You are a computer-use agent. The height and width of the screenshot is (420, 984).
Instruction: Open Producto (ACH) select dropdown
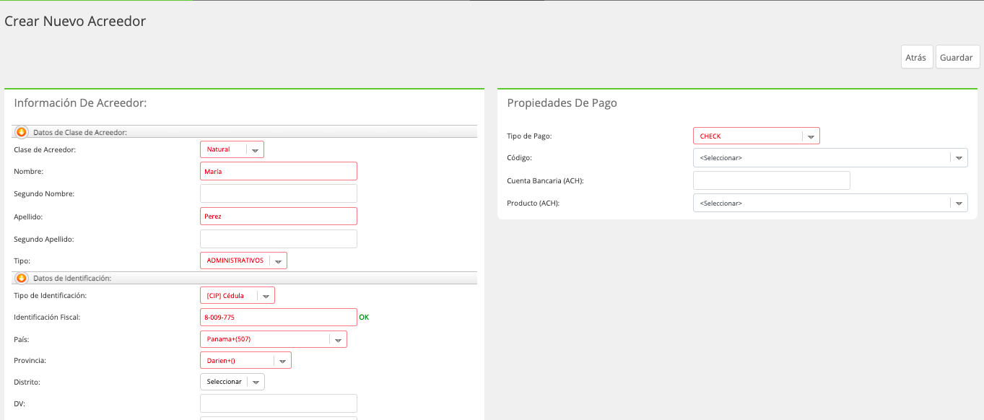click(x=830, y=203)
